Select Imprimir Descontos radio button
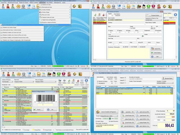Viewport: 180px width, 135px height. (109, 121)
